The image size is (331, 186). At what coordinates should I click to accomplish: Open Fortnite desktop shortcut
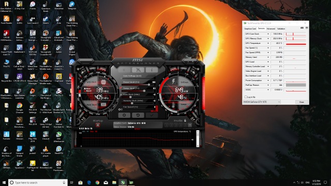[6, 135]
